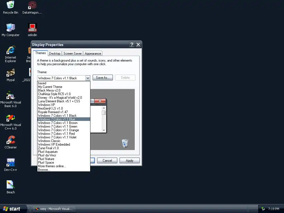Collapse the Theme dropdown arrow
Viewport: 284px width, 213px height.
coord(88,78)
